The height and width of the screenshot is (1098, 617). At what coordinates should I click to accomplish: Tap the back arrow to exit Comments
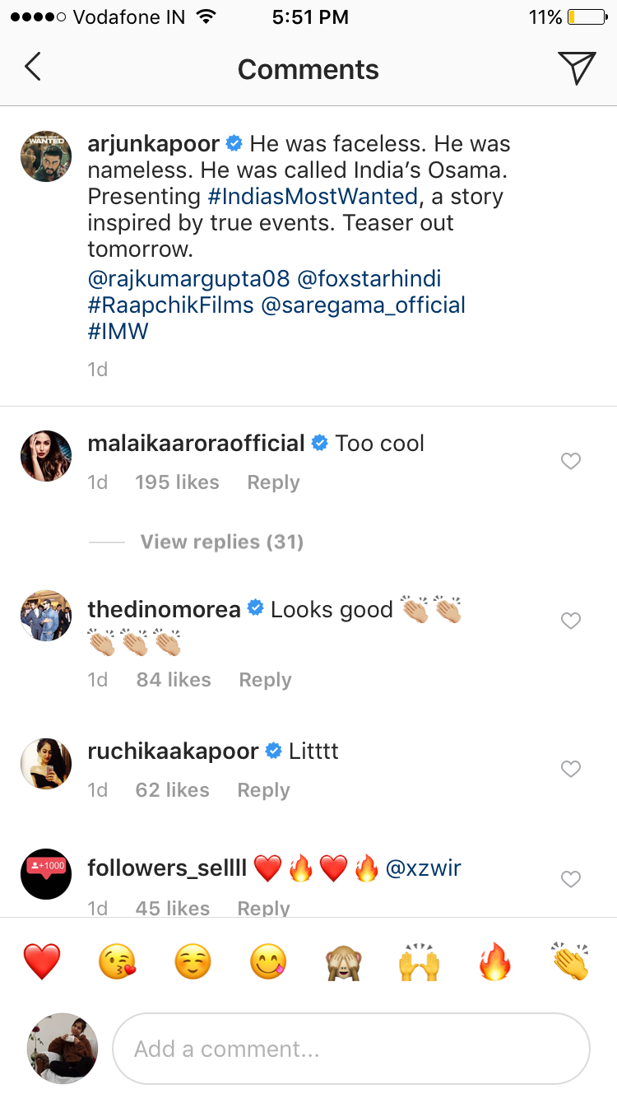pyautogui.click(x=32, y=67)
